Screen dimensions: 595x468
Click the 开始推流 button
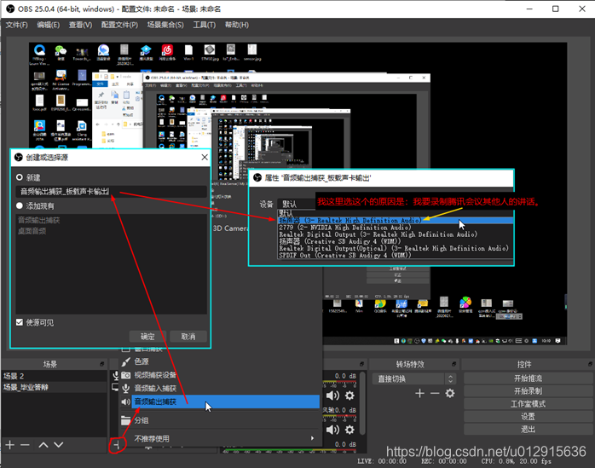tap(528, 378)
